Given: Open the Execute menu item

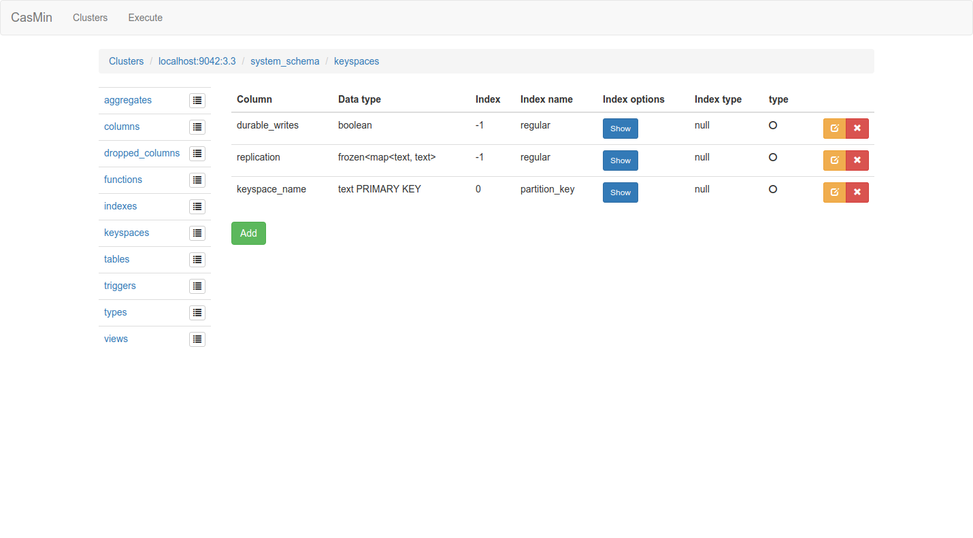Looking at the screenshot, I should (146, 18).
